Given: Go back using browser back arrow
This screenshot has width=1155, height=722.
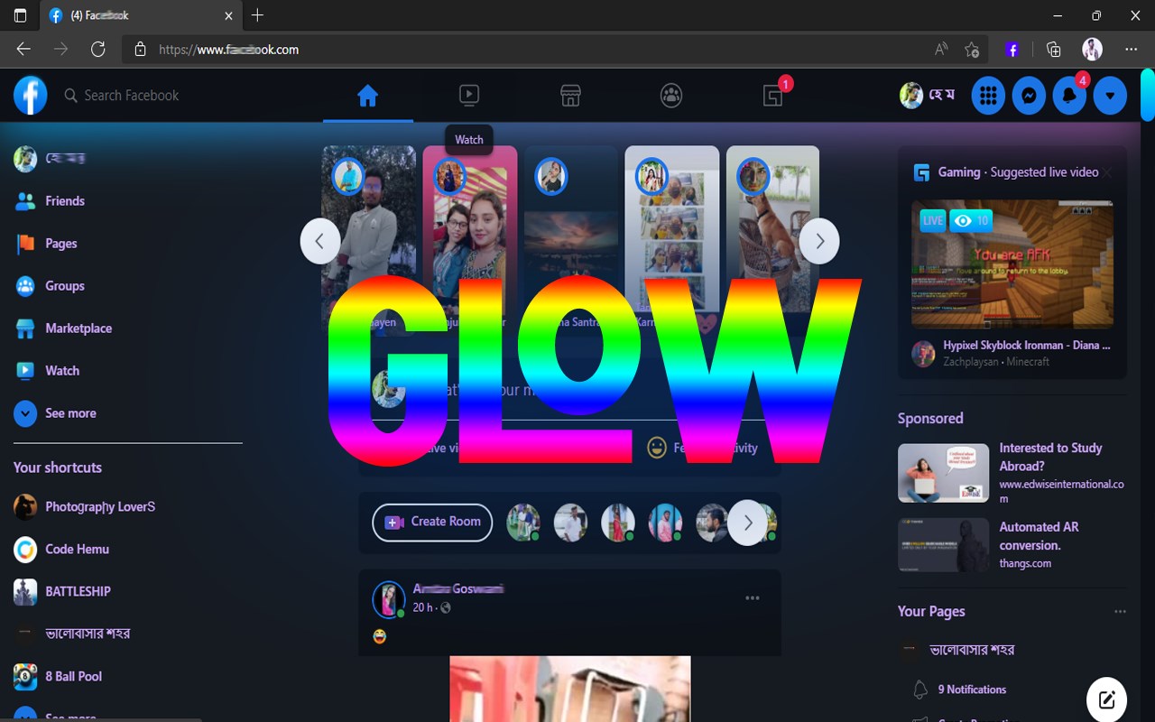Looking at the screenshot, I should pos(23,50).
